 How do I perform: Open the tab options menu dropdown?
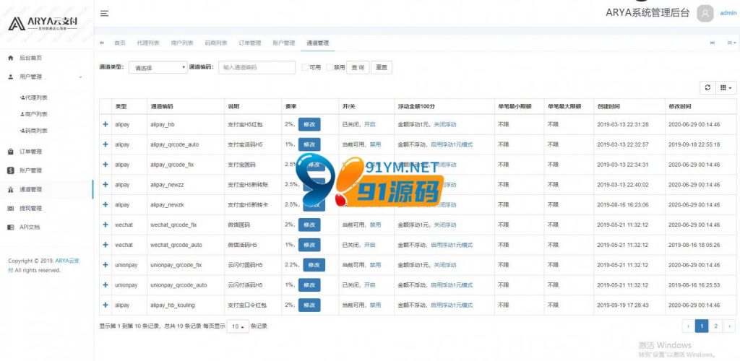click(731, 43)
